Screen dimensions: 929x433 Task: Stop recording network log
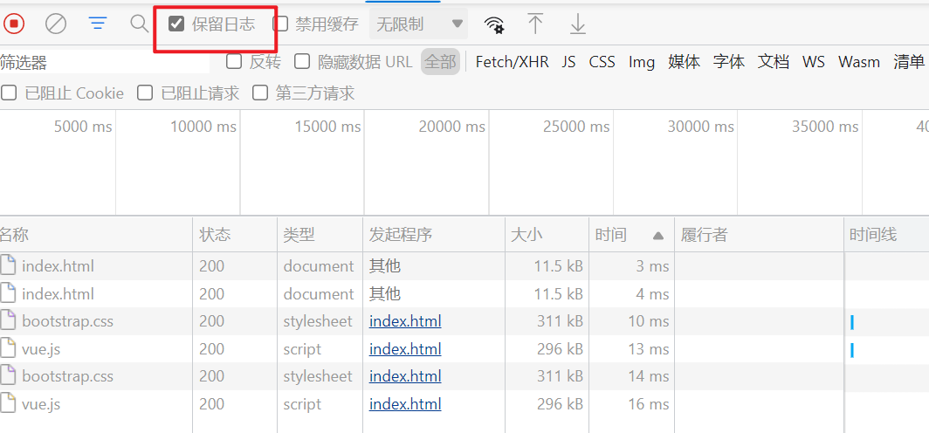pyautogui.click(x=14, y=24)
